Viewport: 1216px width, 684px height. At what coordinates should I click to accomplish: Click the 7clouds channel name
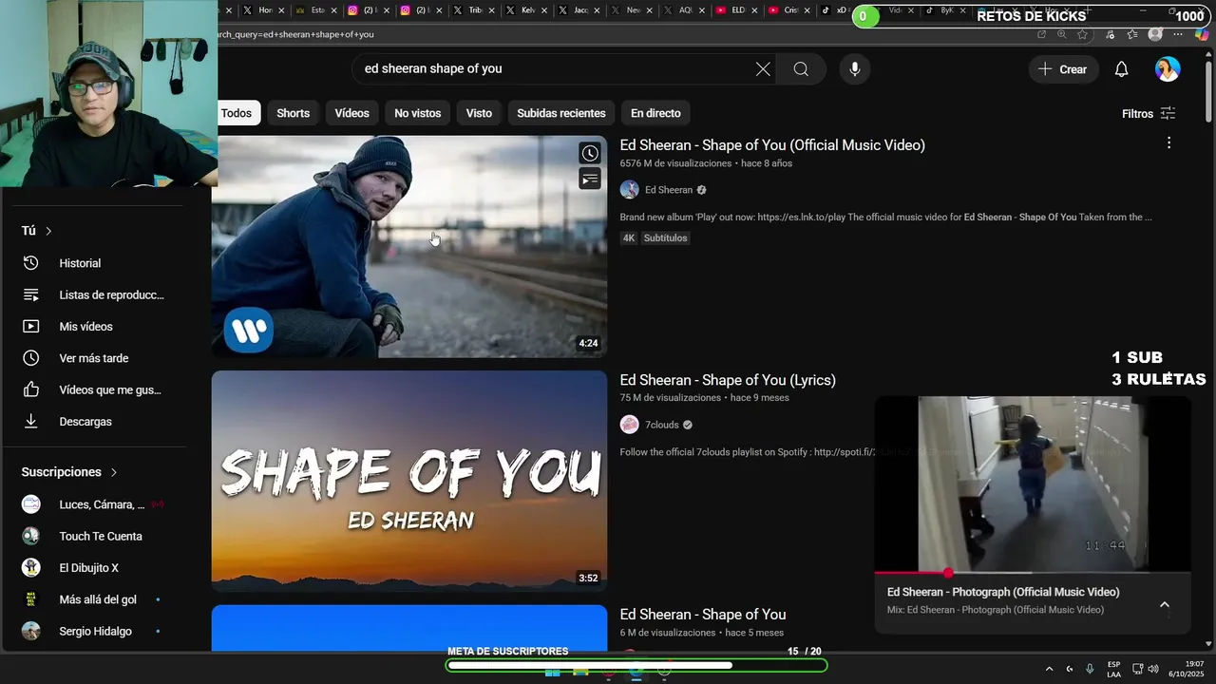click(x=662, y=425)
